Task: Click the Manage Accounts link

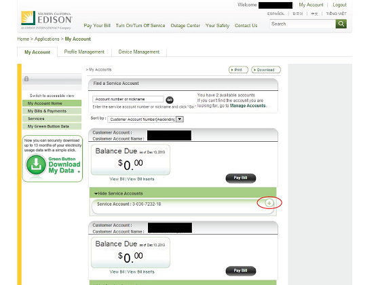Action: (248, 106)
